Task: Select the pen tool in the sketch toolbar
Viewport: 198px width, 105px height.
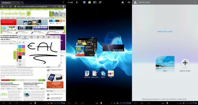Action: pos(38,37)
